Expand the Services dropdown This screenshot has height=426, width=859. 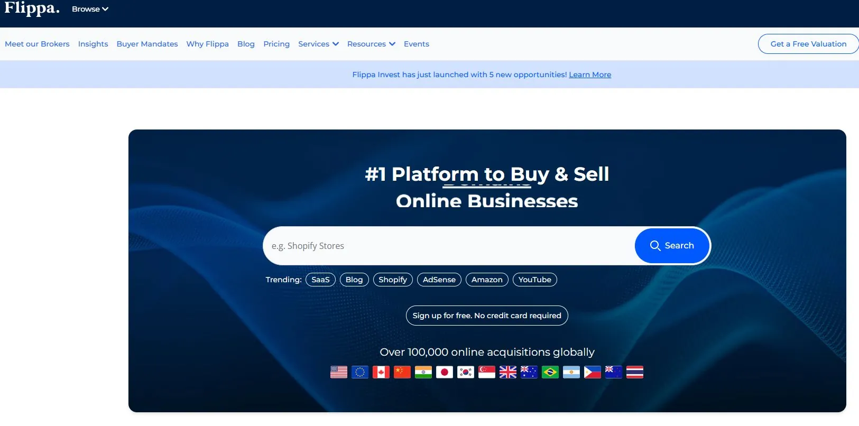(x=318, y=44)
